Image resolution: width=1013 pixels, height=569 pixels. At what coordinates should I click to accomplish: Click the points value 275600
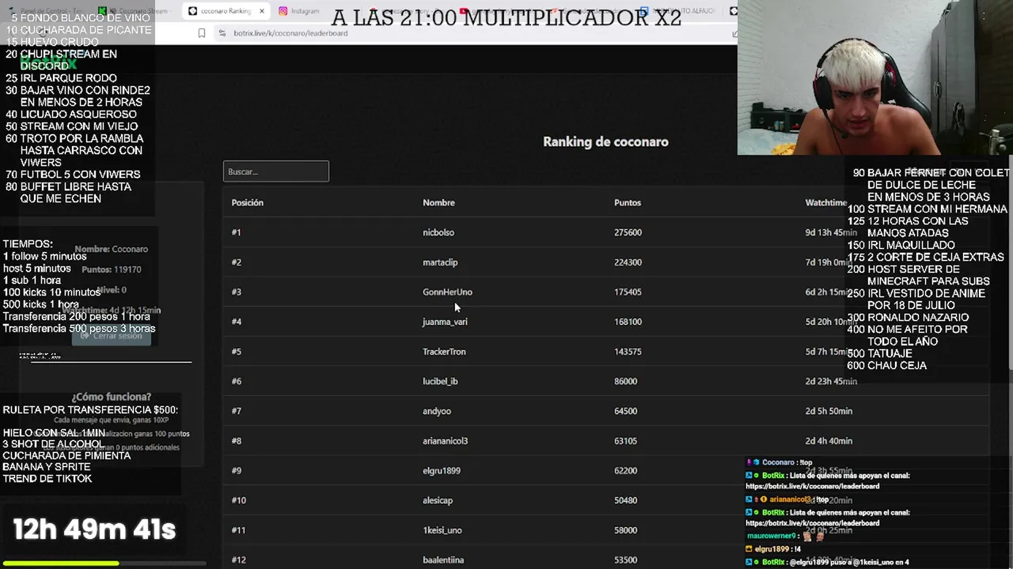(x=628, y=232)
